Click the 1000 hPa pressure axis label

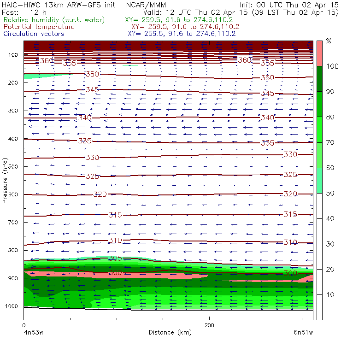coord(12,306)
